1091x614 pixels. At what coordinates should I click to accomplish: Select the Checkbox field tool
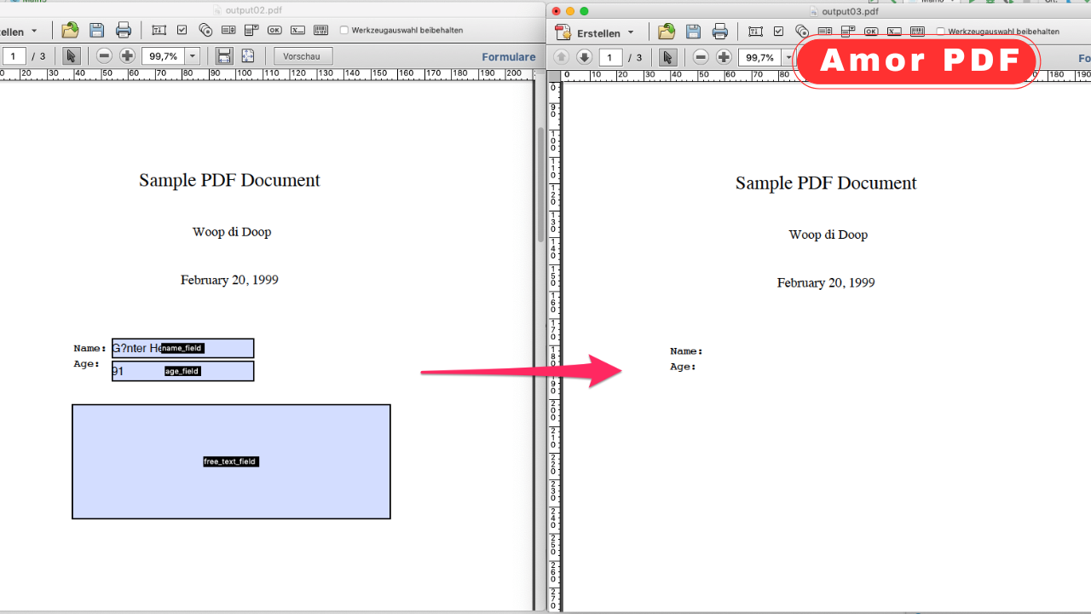(182, 30)
